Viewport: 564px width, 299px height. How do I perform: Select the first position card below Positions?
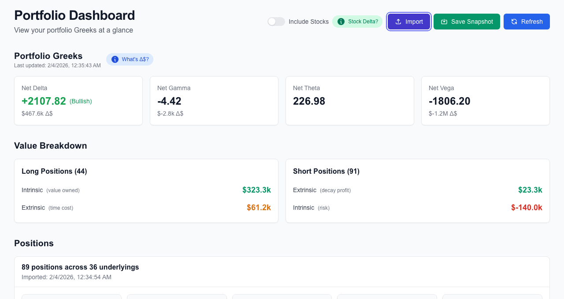point(71,297)
